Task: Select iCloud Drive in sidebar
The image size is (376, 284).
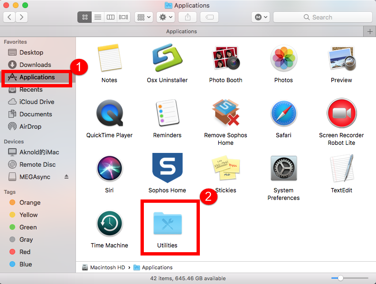Action: tap(37, 102)
